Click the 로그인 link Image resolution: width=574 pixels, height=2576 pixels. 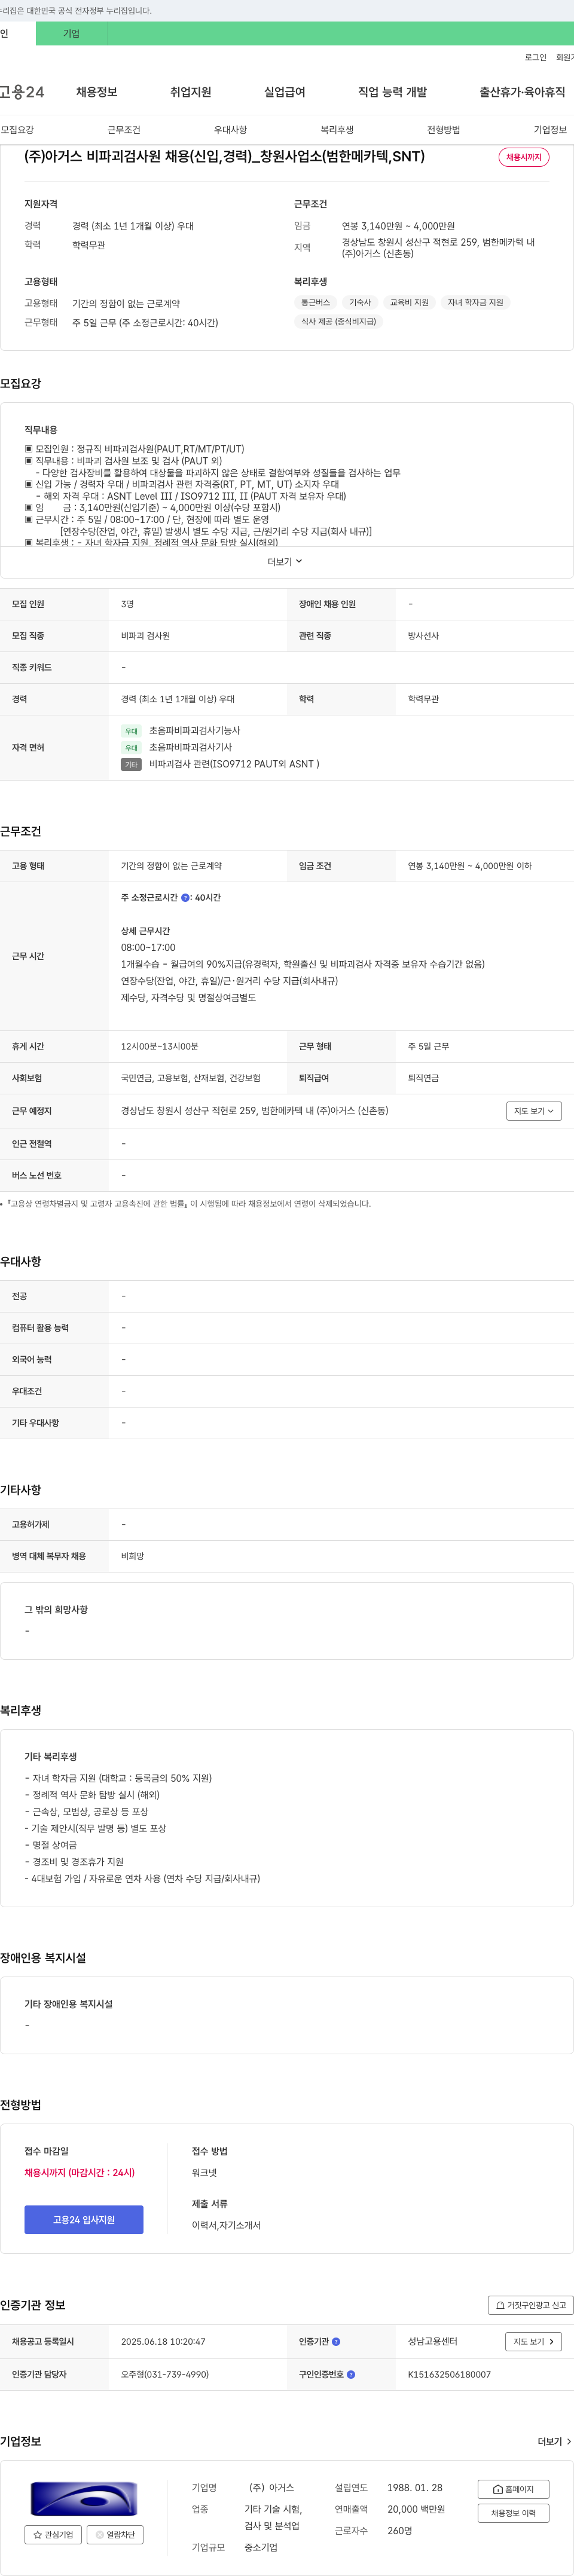click(535, 57)
